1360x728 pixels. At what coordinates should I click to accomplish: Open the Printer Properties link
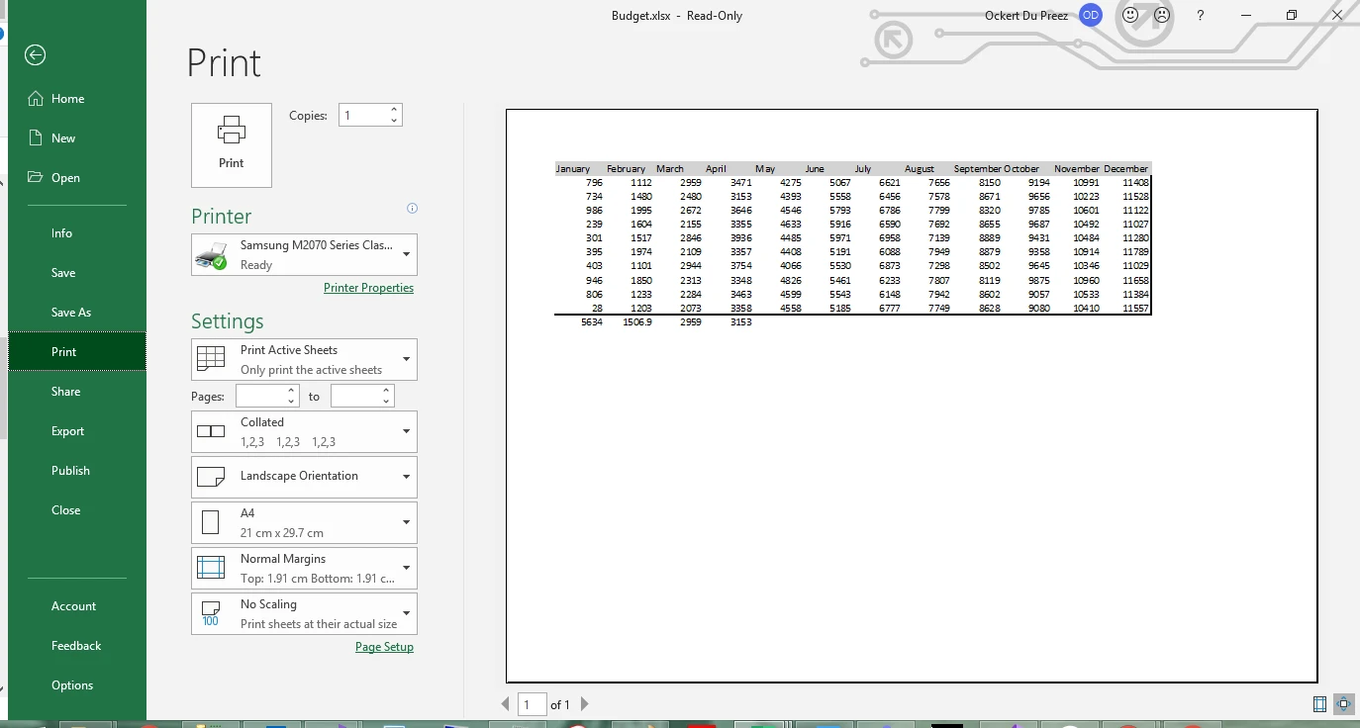click(368, 288)
